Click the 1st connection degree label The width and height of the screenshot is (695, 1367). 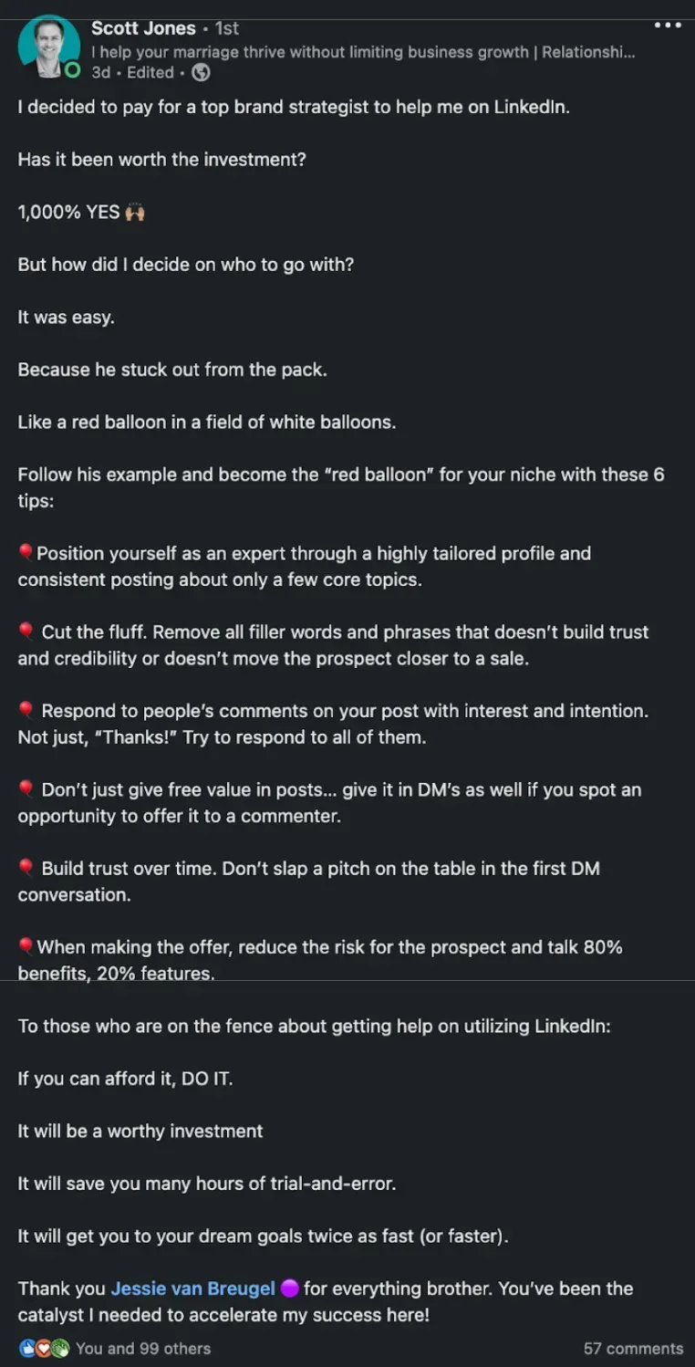coord(227,28)
